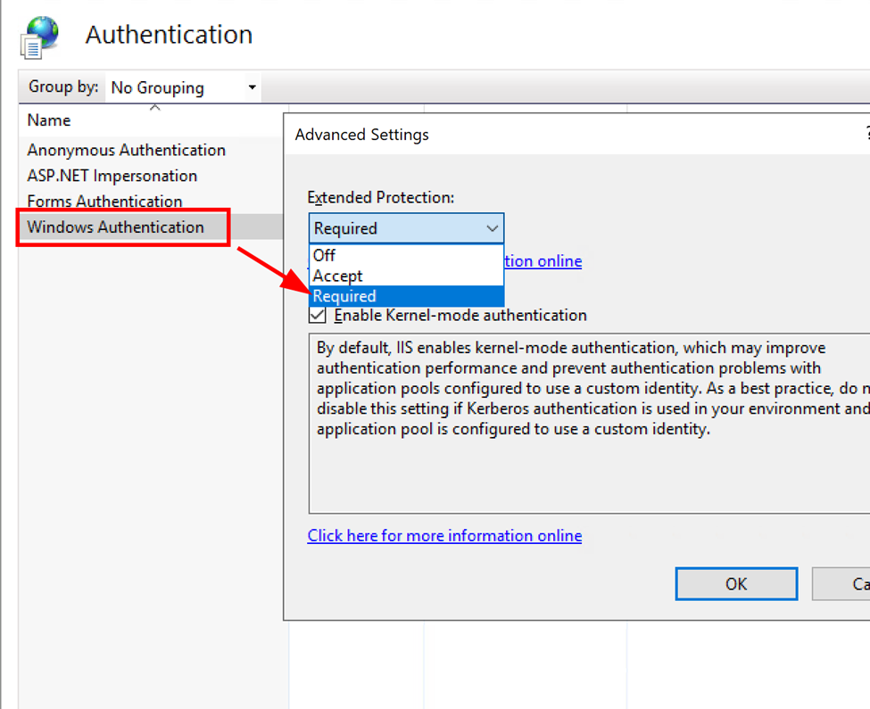The height and width of the screenshot is (709, 870).
Task: Click the Authentication page heading text
Action: [x=169, y=35]
